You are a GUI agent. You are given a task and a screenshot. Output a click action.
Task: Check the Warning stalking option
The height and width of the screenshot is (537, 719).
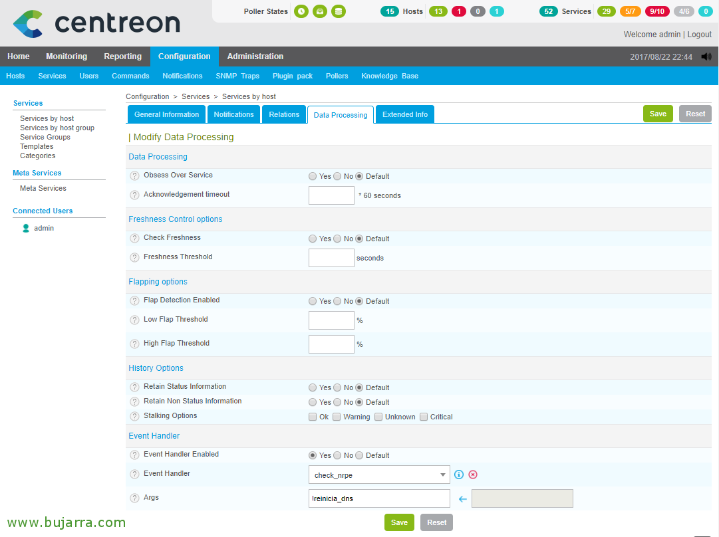click(337, 417)
